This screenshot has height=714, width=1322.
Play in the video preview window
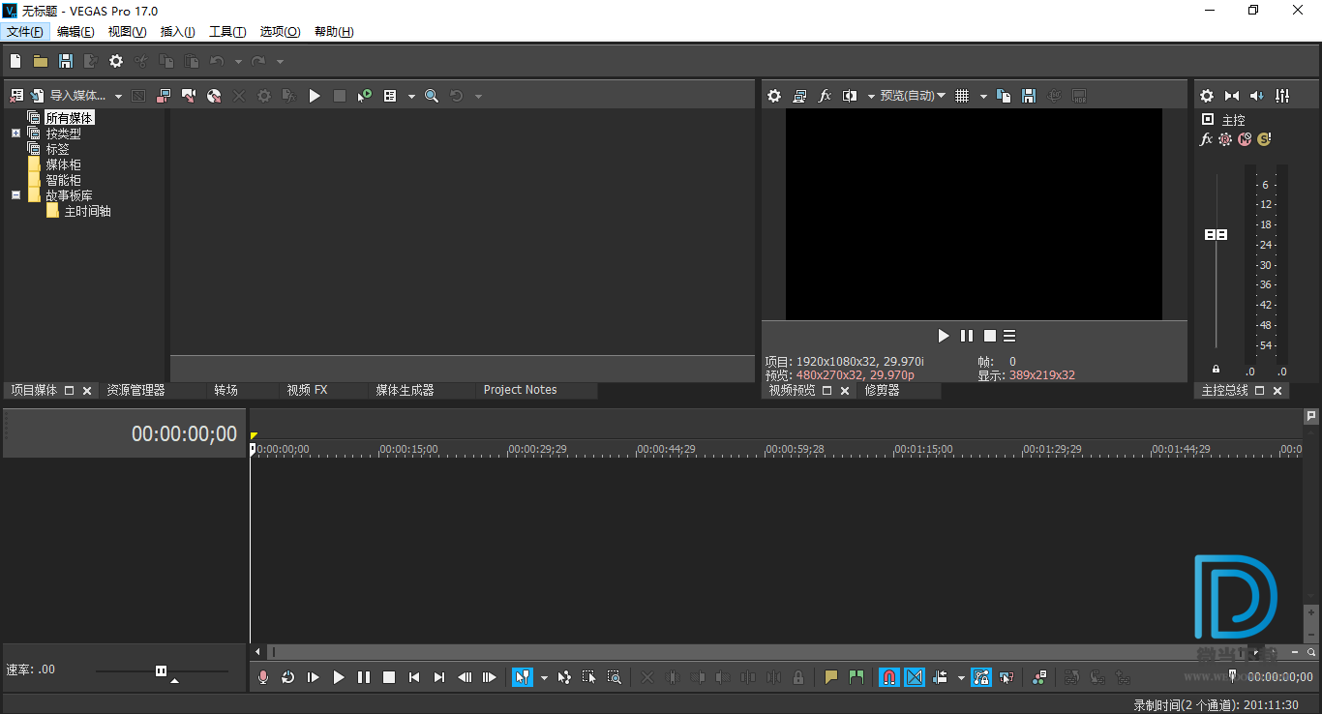click(944, 336)
